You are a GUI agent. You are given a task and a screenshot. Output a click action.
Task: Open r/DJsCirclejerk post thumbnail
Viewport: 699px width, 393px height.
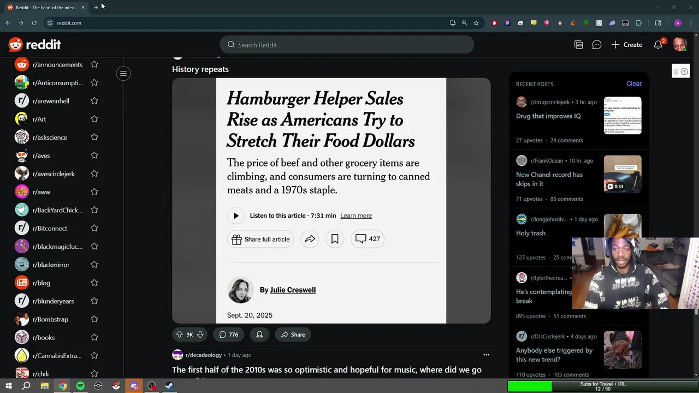(x=623, y=350)
